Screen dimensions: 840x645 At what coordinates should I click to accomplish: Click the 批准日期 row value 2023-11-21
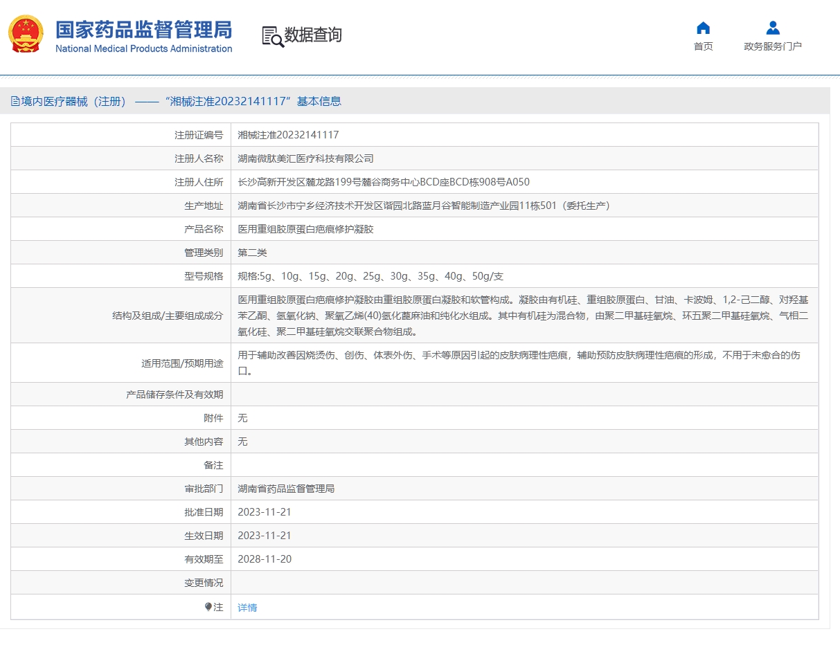265,512
